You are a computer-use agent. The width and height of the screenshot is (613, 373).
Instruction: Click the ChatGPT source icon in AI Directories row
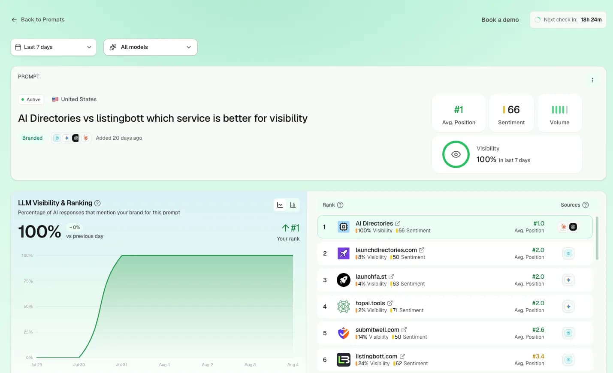[573, 227]
